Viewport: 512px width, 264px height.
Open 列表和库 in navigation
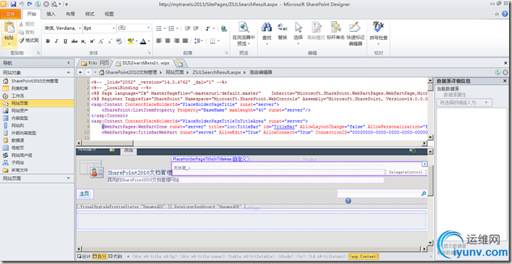(20, 88)
